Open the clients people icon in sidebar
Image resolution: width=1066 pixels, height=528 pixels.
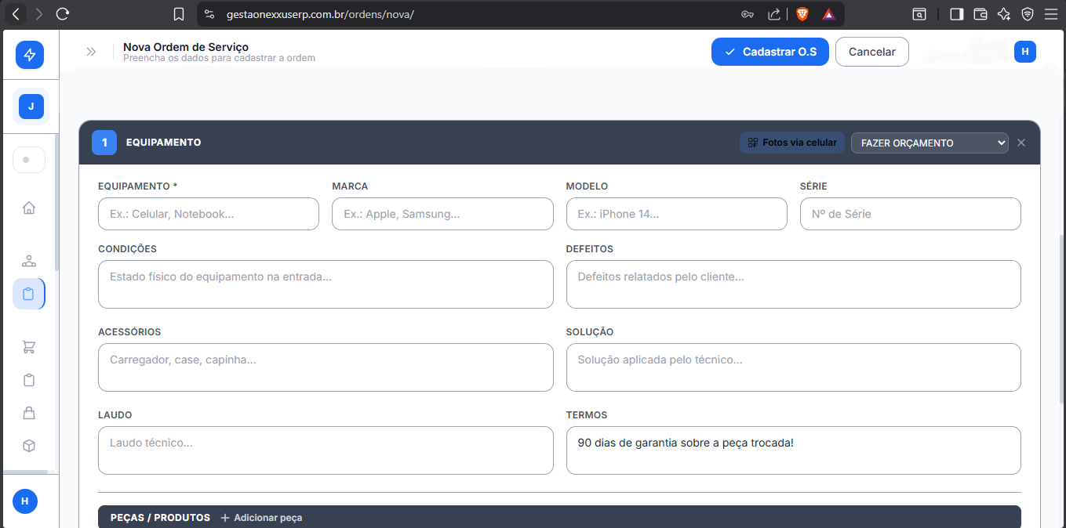(29, 261)
